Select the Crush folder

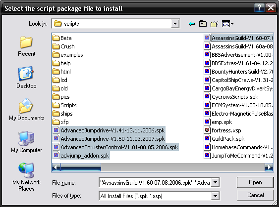point(63,46)
